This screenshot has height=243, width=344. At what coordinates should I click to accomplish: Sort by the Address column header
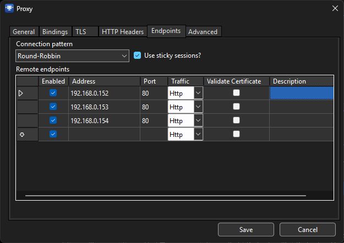[x=104, y=81]
